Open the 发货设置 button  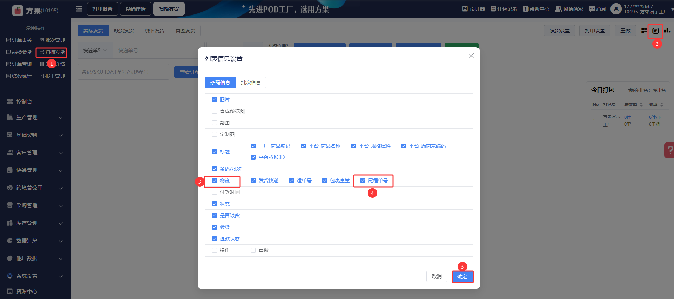(x=560, y=31)
